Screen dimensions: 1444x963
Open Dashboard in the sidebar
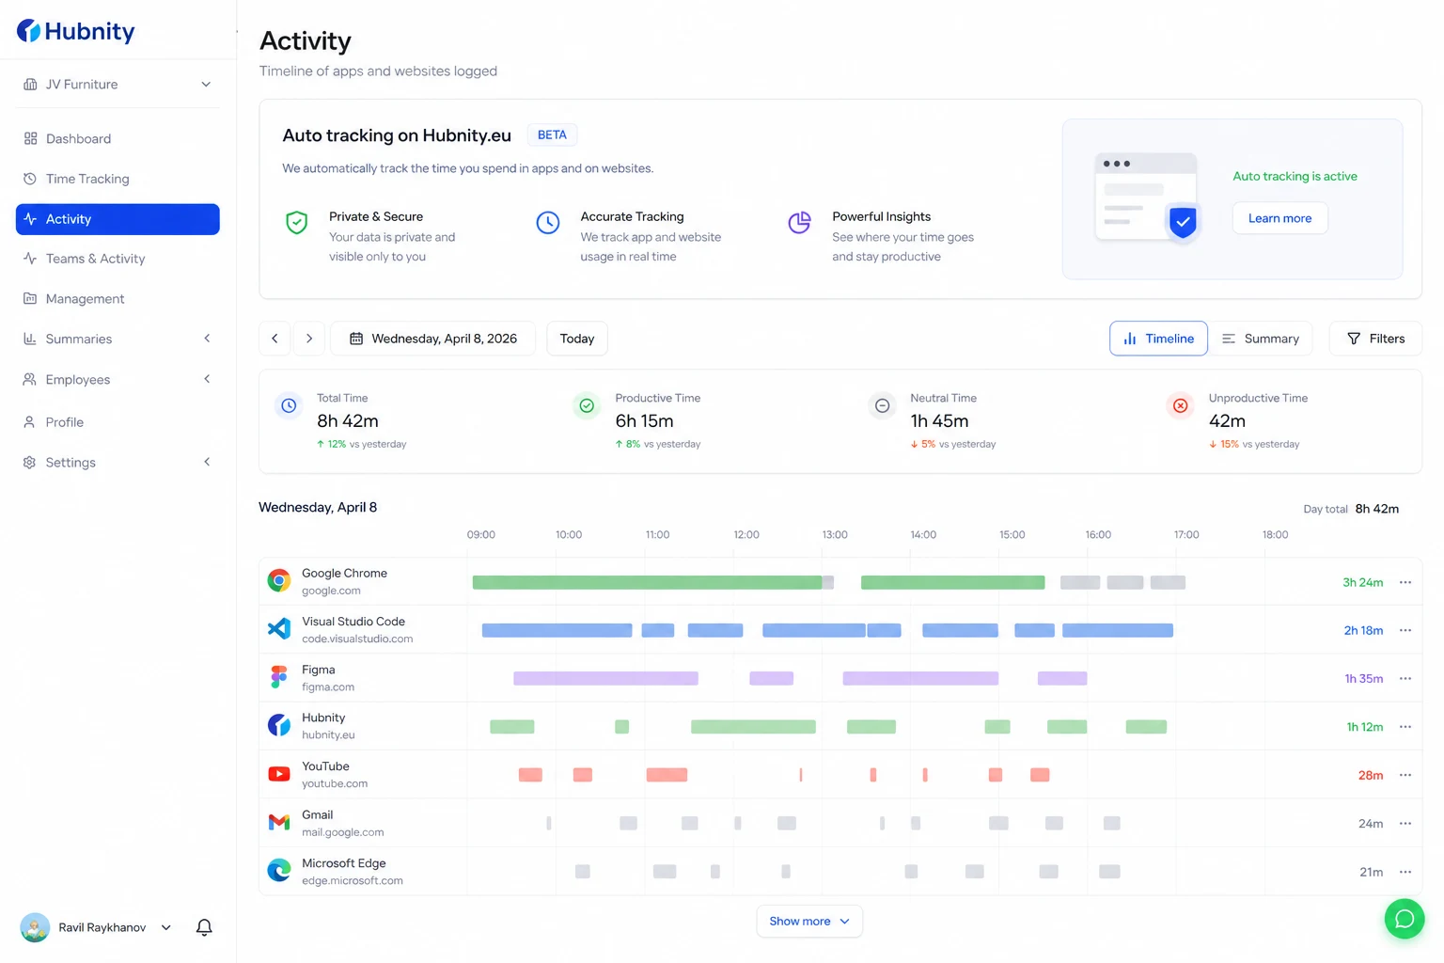[x=118, y=138]
